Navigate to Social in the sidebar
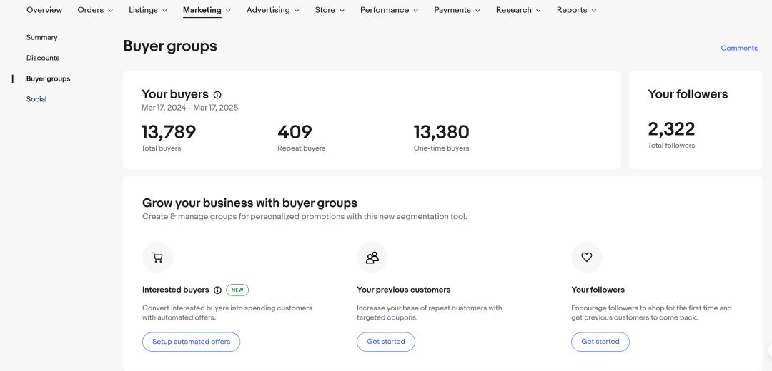 36,99
